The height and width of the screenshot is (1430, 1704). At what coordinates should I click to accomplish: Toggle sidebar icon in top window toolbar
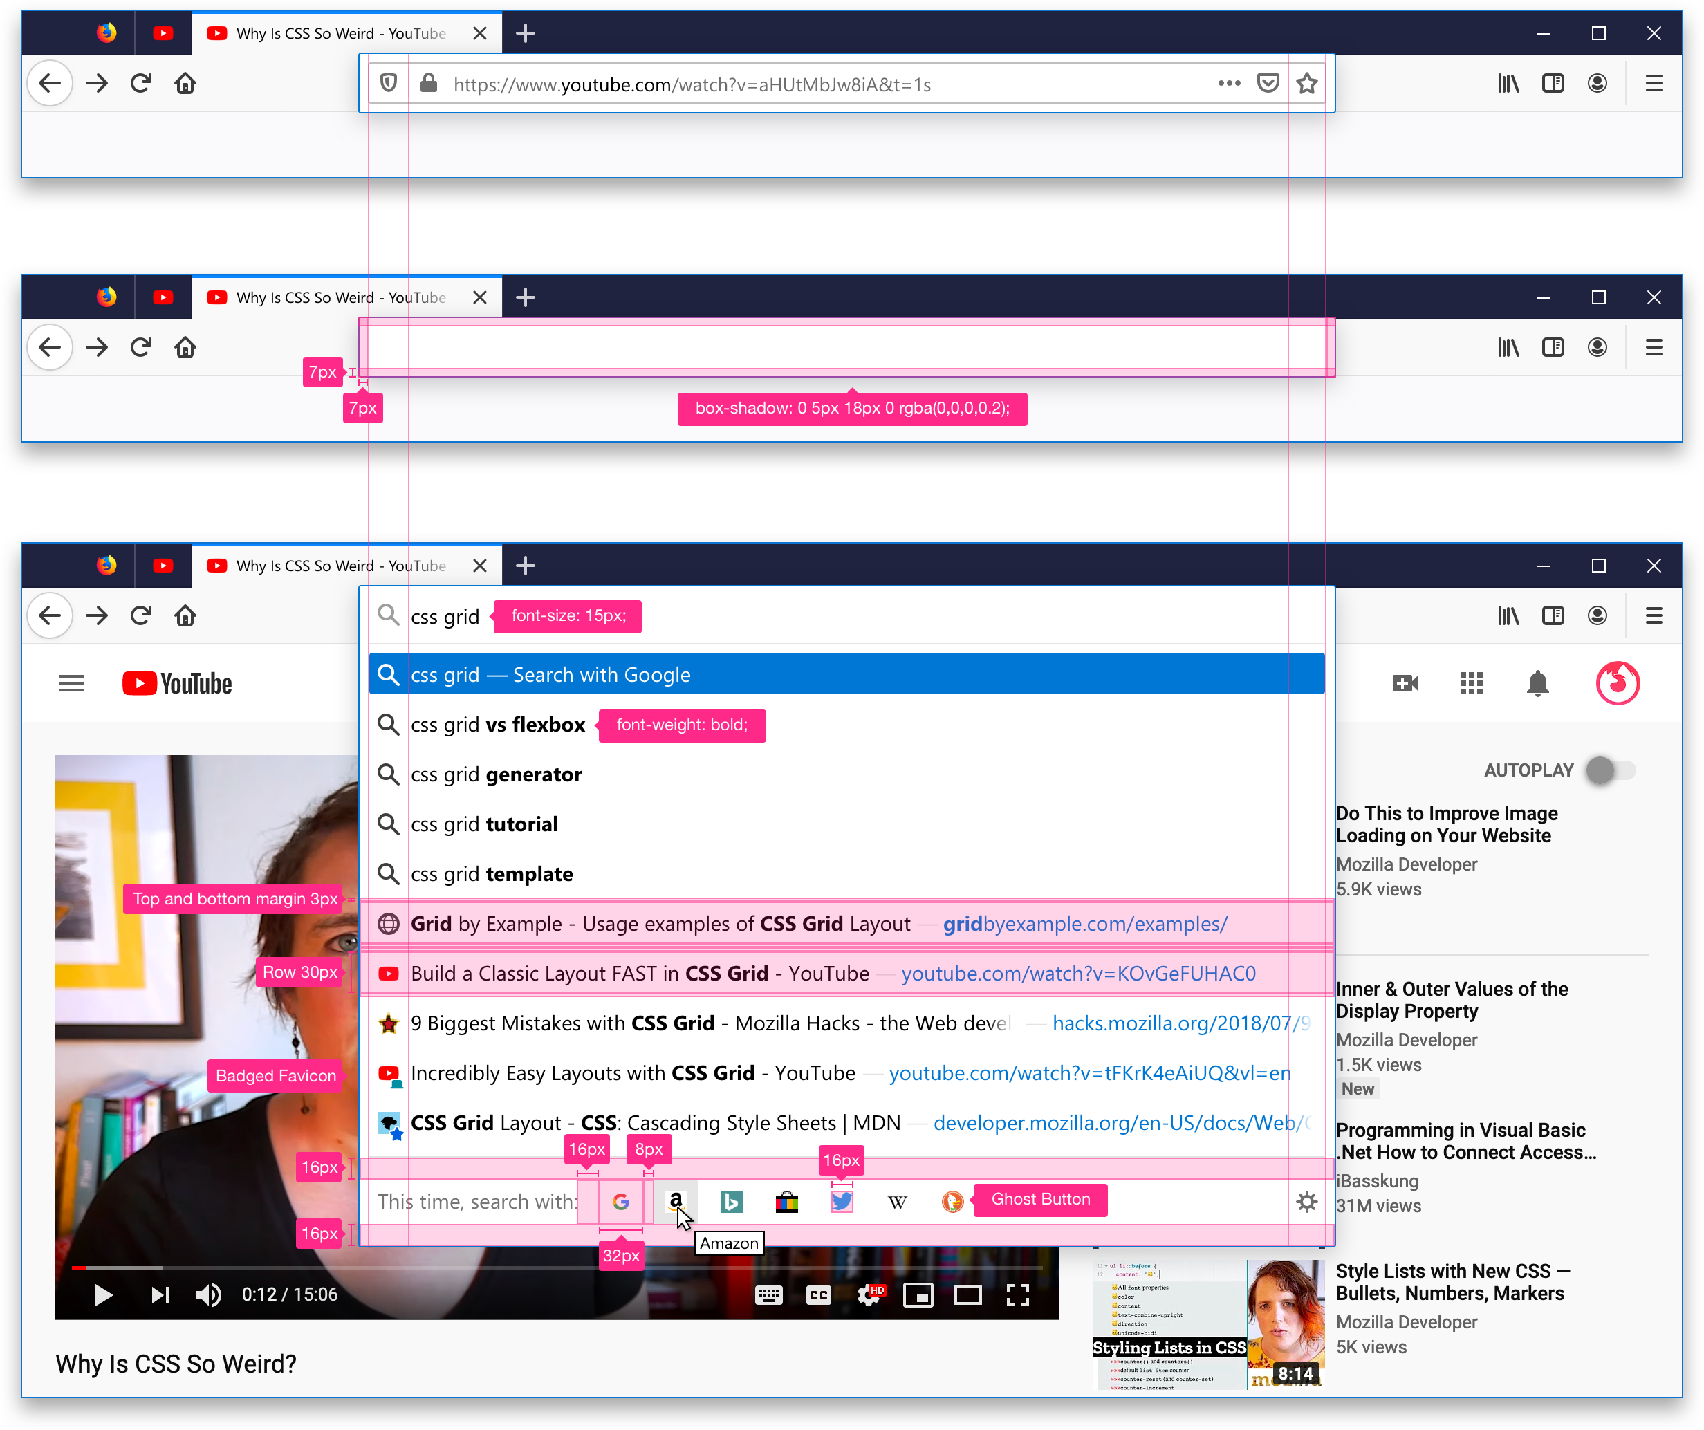(x=1553, y=83)
